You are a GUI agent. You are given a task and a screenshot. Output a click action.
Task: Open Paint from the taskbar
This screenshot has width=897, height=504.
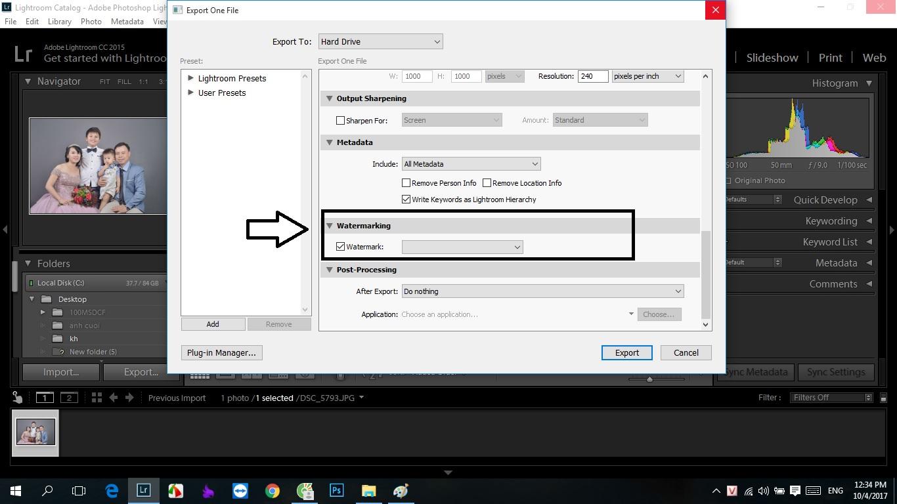(401, 490)
